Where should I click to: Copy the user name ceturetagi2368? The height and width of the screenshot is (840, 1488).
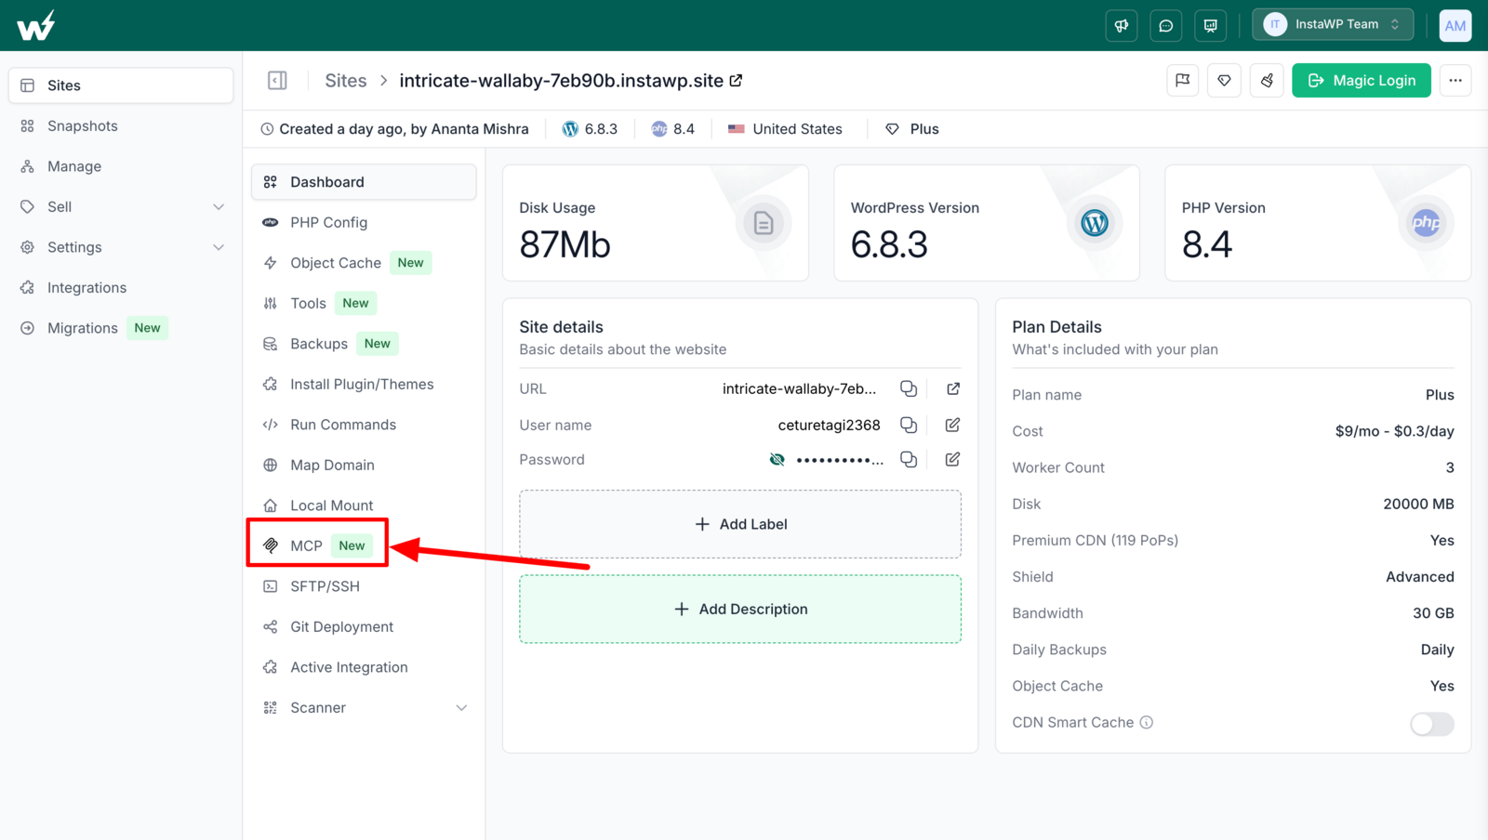909,425
